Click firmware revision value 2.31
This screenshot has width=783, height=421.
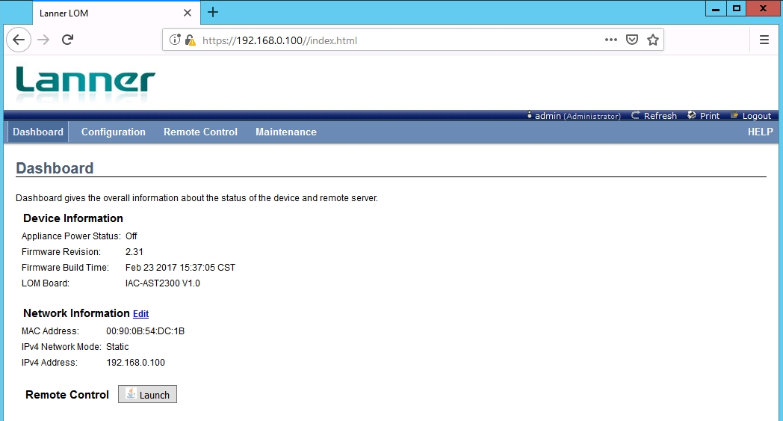pyautogui.click(x=134, y=251)
